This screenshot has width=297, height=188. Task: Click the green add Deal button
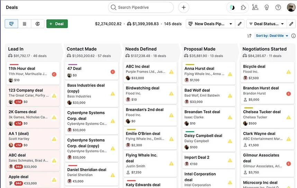(x=57, y=24)
